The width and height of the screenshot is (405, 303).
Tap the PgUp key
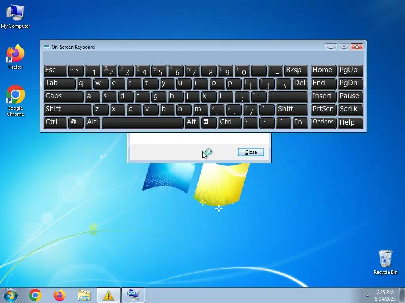pos(350,71)
